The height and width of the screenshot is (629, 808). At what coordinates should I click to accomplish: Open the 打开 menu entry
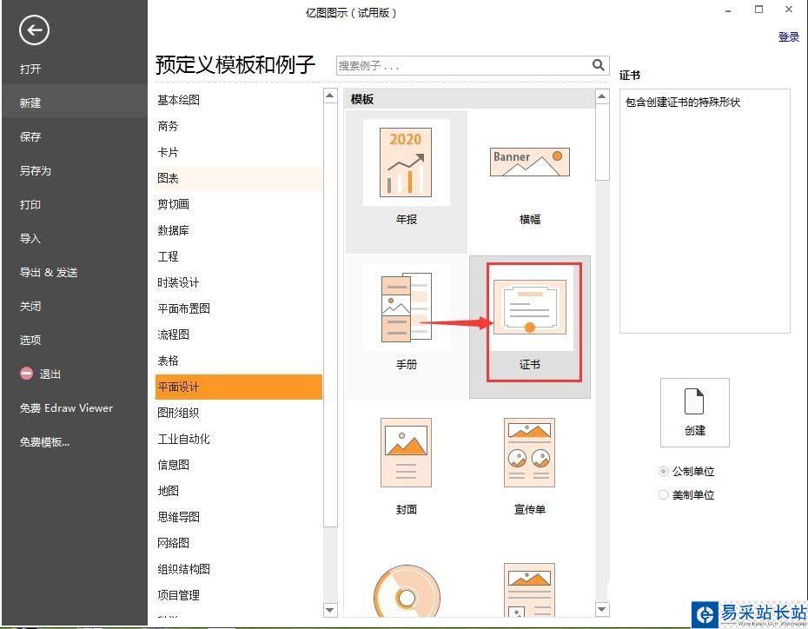[x=31, y=69]
